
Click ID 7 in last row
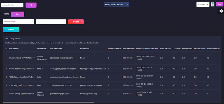tap(6, 94)
